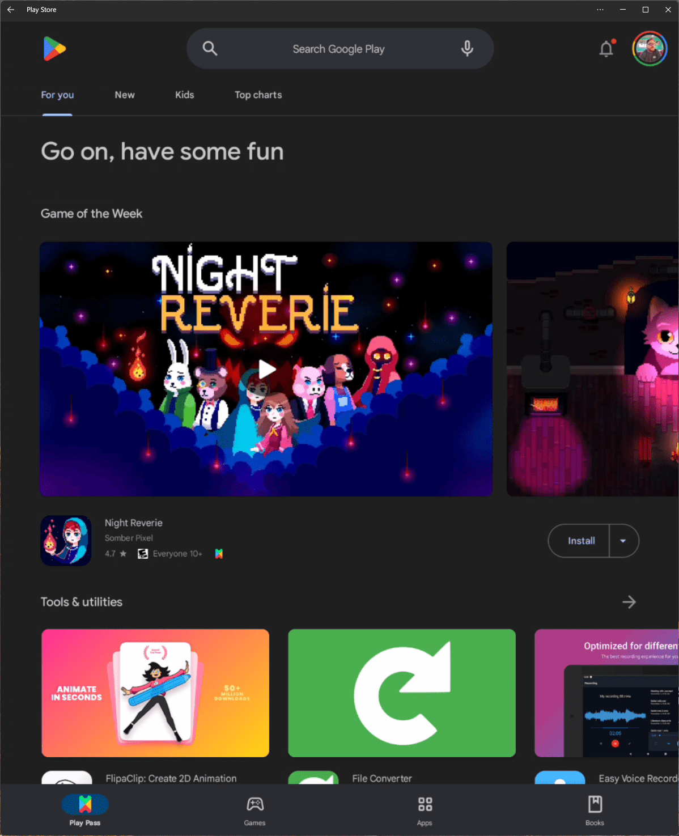This screenshot has width=679, height=836.
Task: Go back using the back arrow
Action: tap(11, 10)
